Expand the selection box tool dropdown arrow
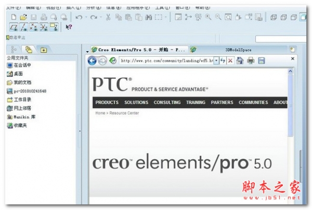 [x=165, y=17]
